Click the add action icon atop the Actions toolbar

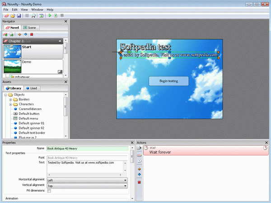click(139, 148)
